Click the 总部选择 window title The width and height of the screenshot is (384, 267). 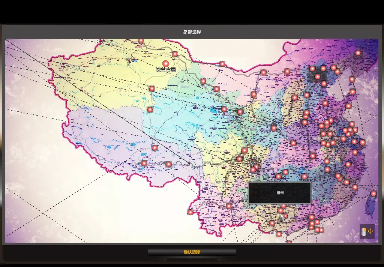pyautogui.click(x=192, y=32)
